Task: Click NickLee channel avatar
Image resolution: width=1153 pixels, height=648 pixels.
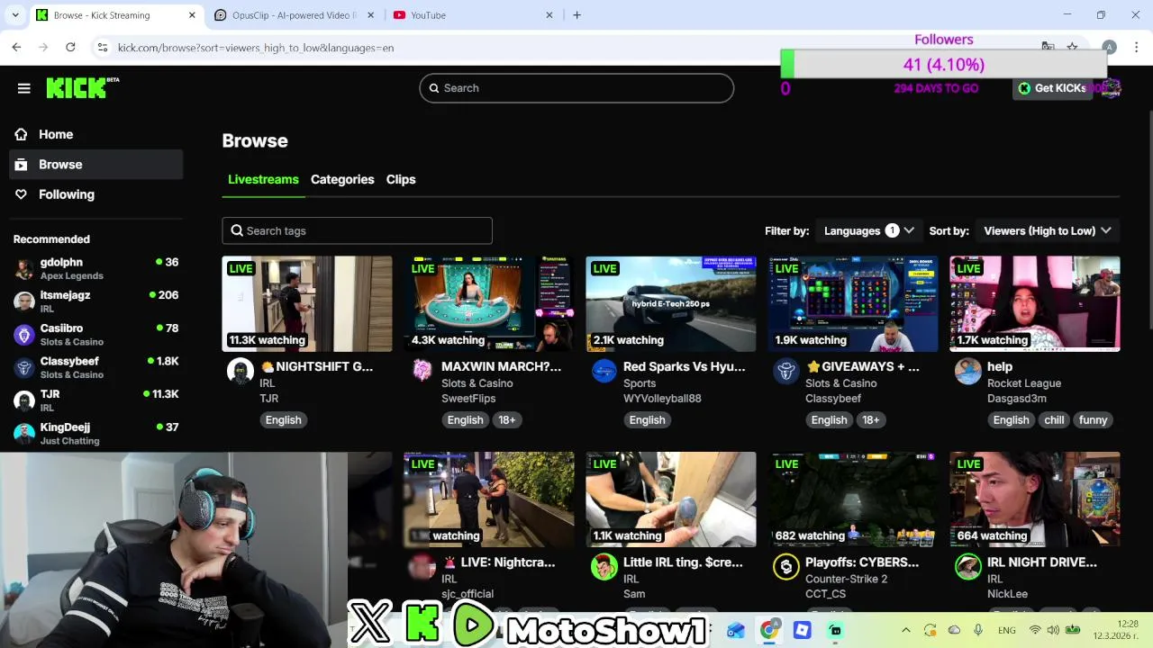Action: (x=968, y=567)
